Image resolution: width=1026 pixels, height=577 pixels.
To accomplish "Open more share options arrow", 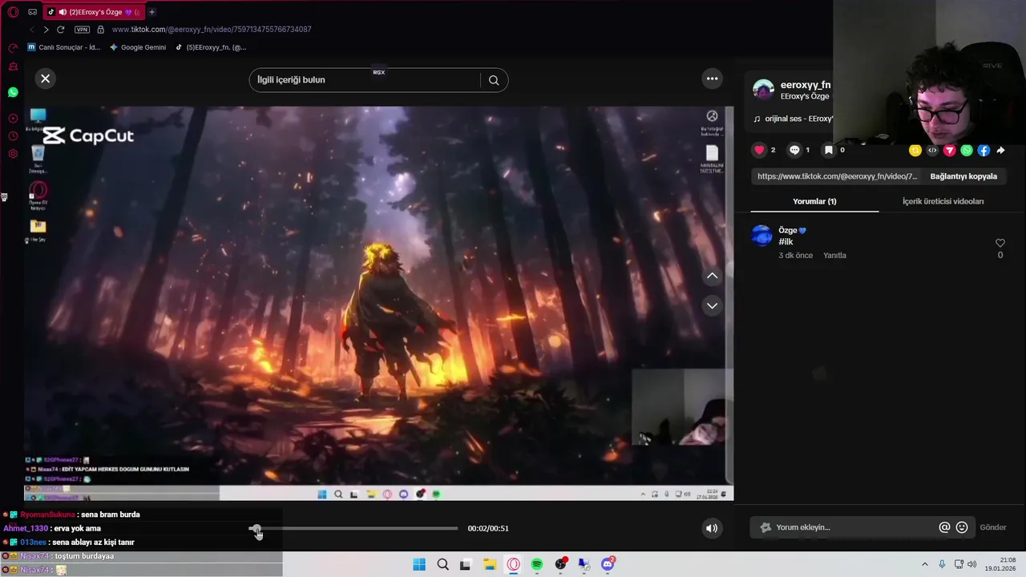I will click(x=1000, y=150).
